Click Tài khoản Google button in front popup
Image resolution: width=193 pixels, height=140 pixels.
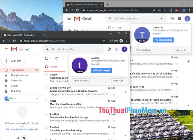coord(101,70)
